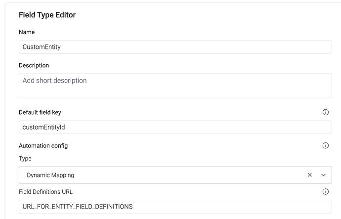This screenshot has width=341, height=219.
Task: Expand the Type dropdown chevron arrow
Action: 324,175
